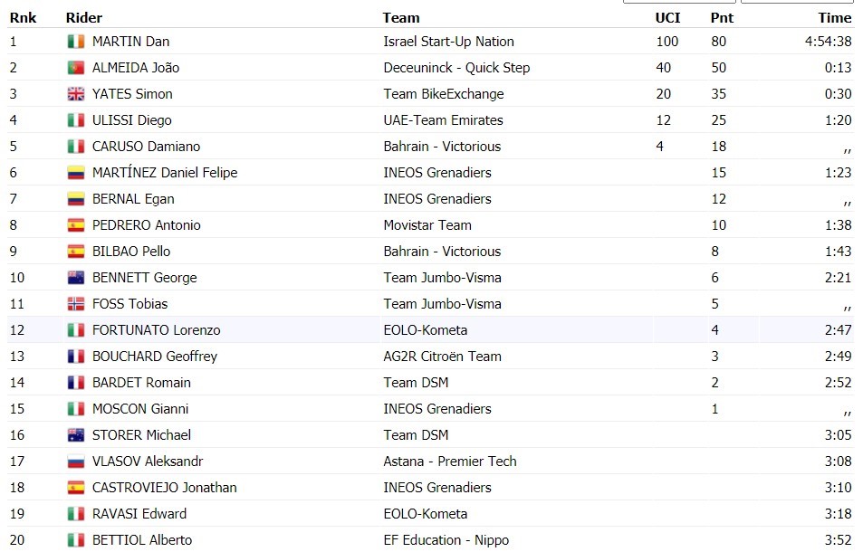Click the British flag beside YATES Simon
Viewport: 863px width, 552px height.
(x=76, y=94)
